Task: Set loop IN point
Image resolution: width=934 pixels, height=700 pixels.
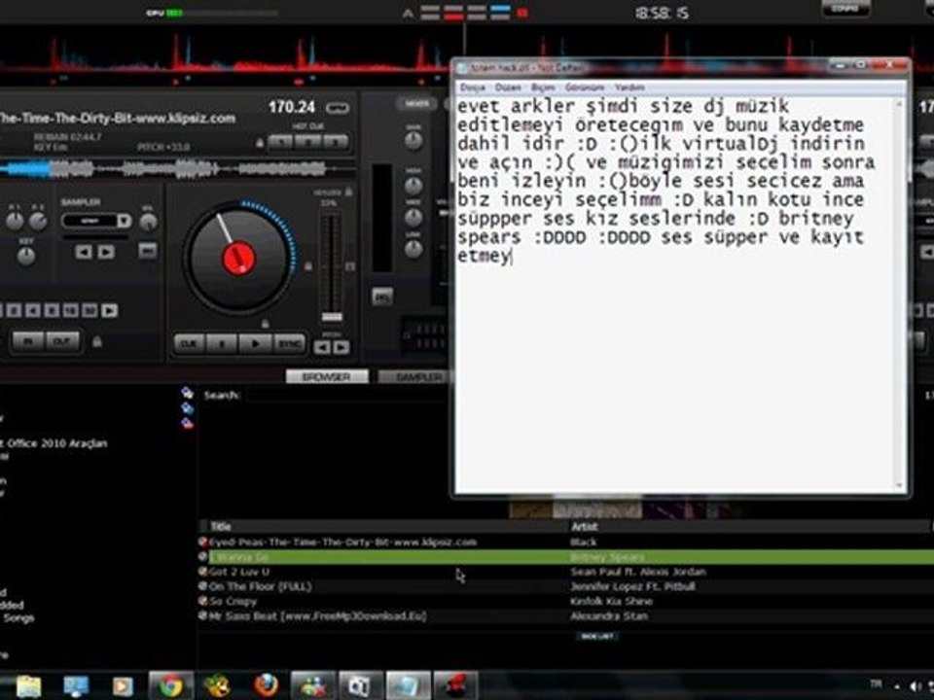Action: pos(28,341)
